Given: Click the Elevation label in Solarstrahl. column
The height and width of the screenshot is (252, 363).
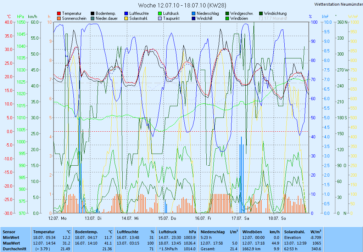Looking at the screenshot, I should (x=292, y=238).
